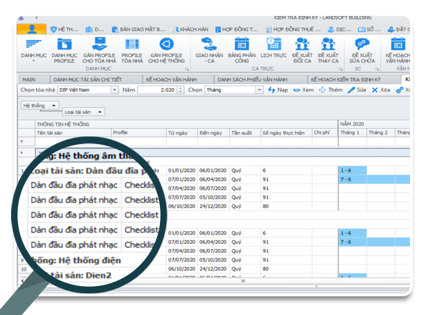428x315 pixels.
Task: Select the date cell 07/04/2020 in first group
Action: pos(181,188)
